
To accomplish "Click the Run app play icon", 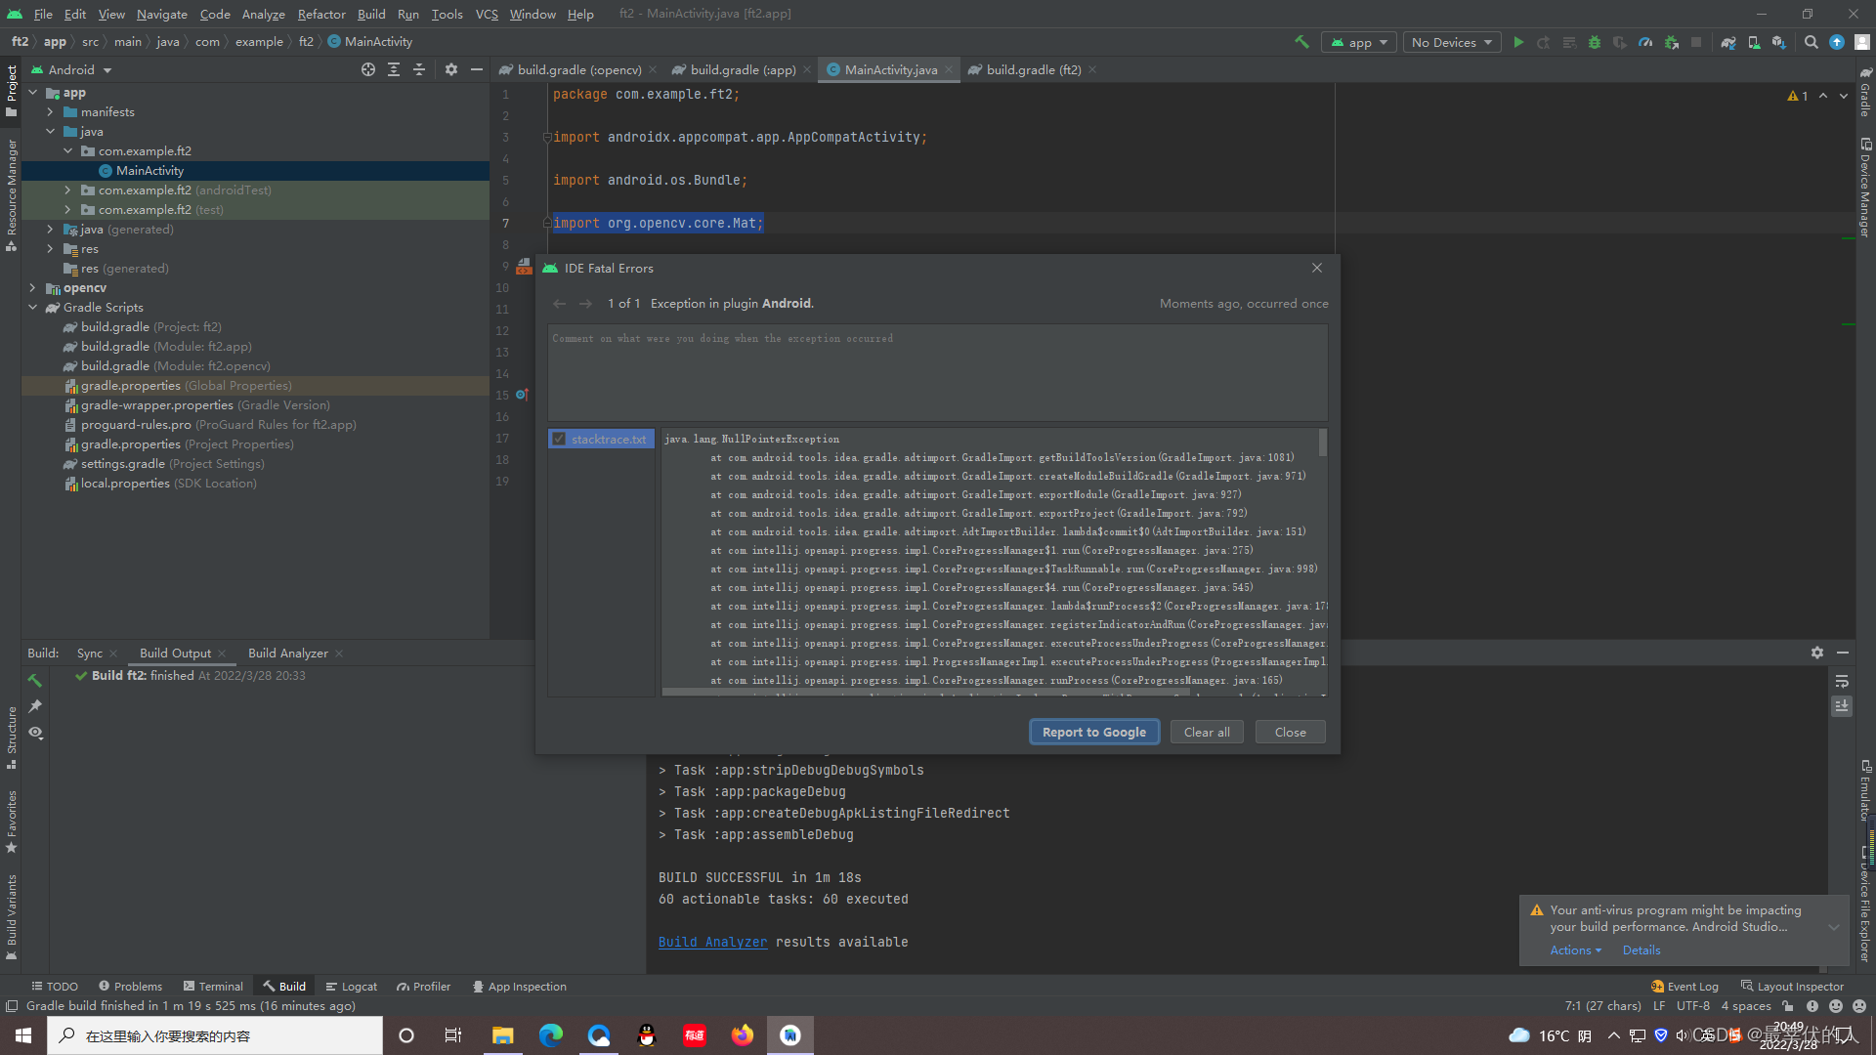I will point(1518,42).
